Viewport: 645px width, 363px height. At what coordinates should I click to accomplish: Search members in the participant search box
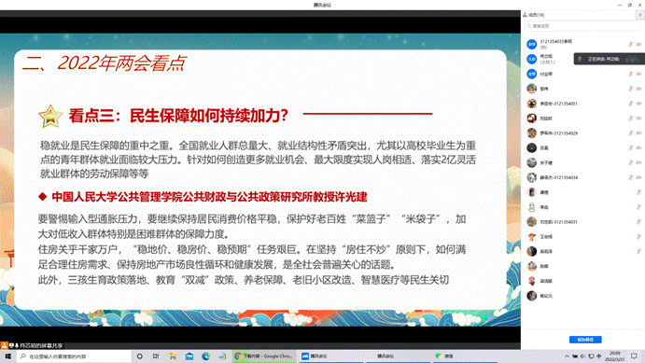[x=582, y=26]
